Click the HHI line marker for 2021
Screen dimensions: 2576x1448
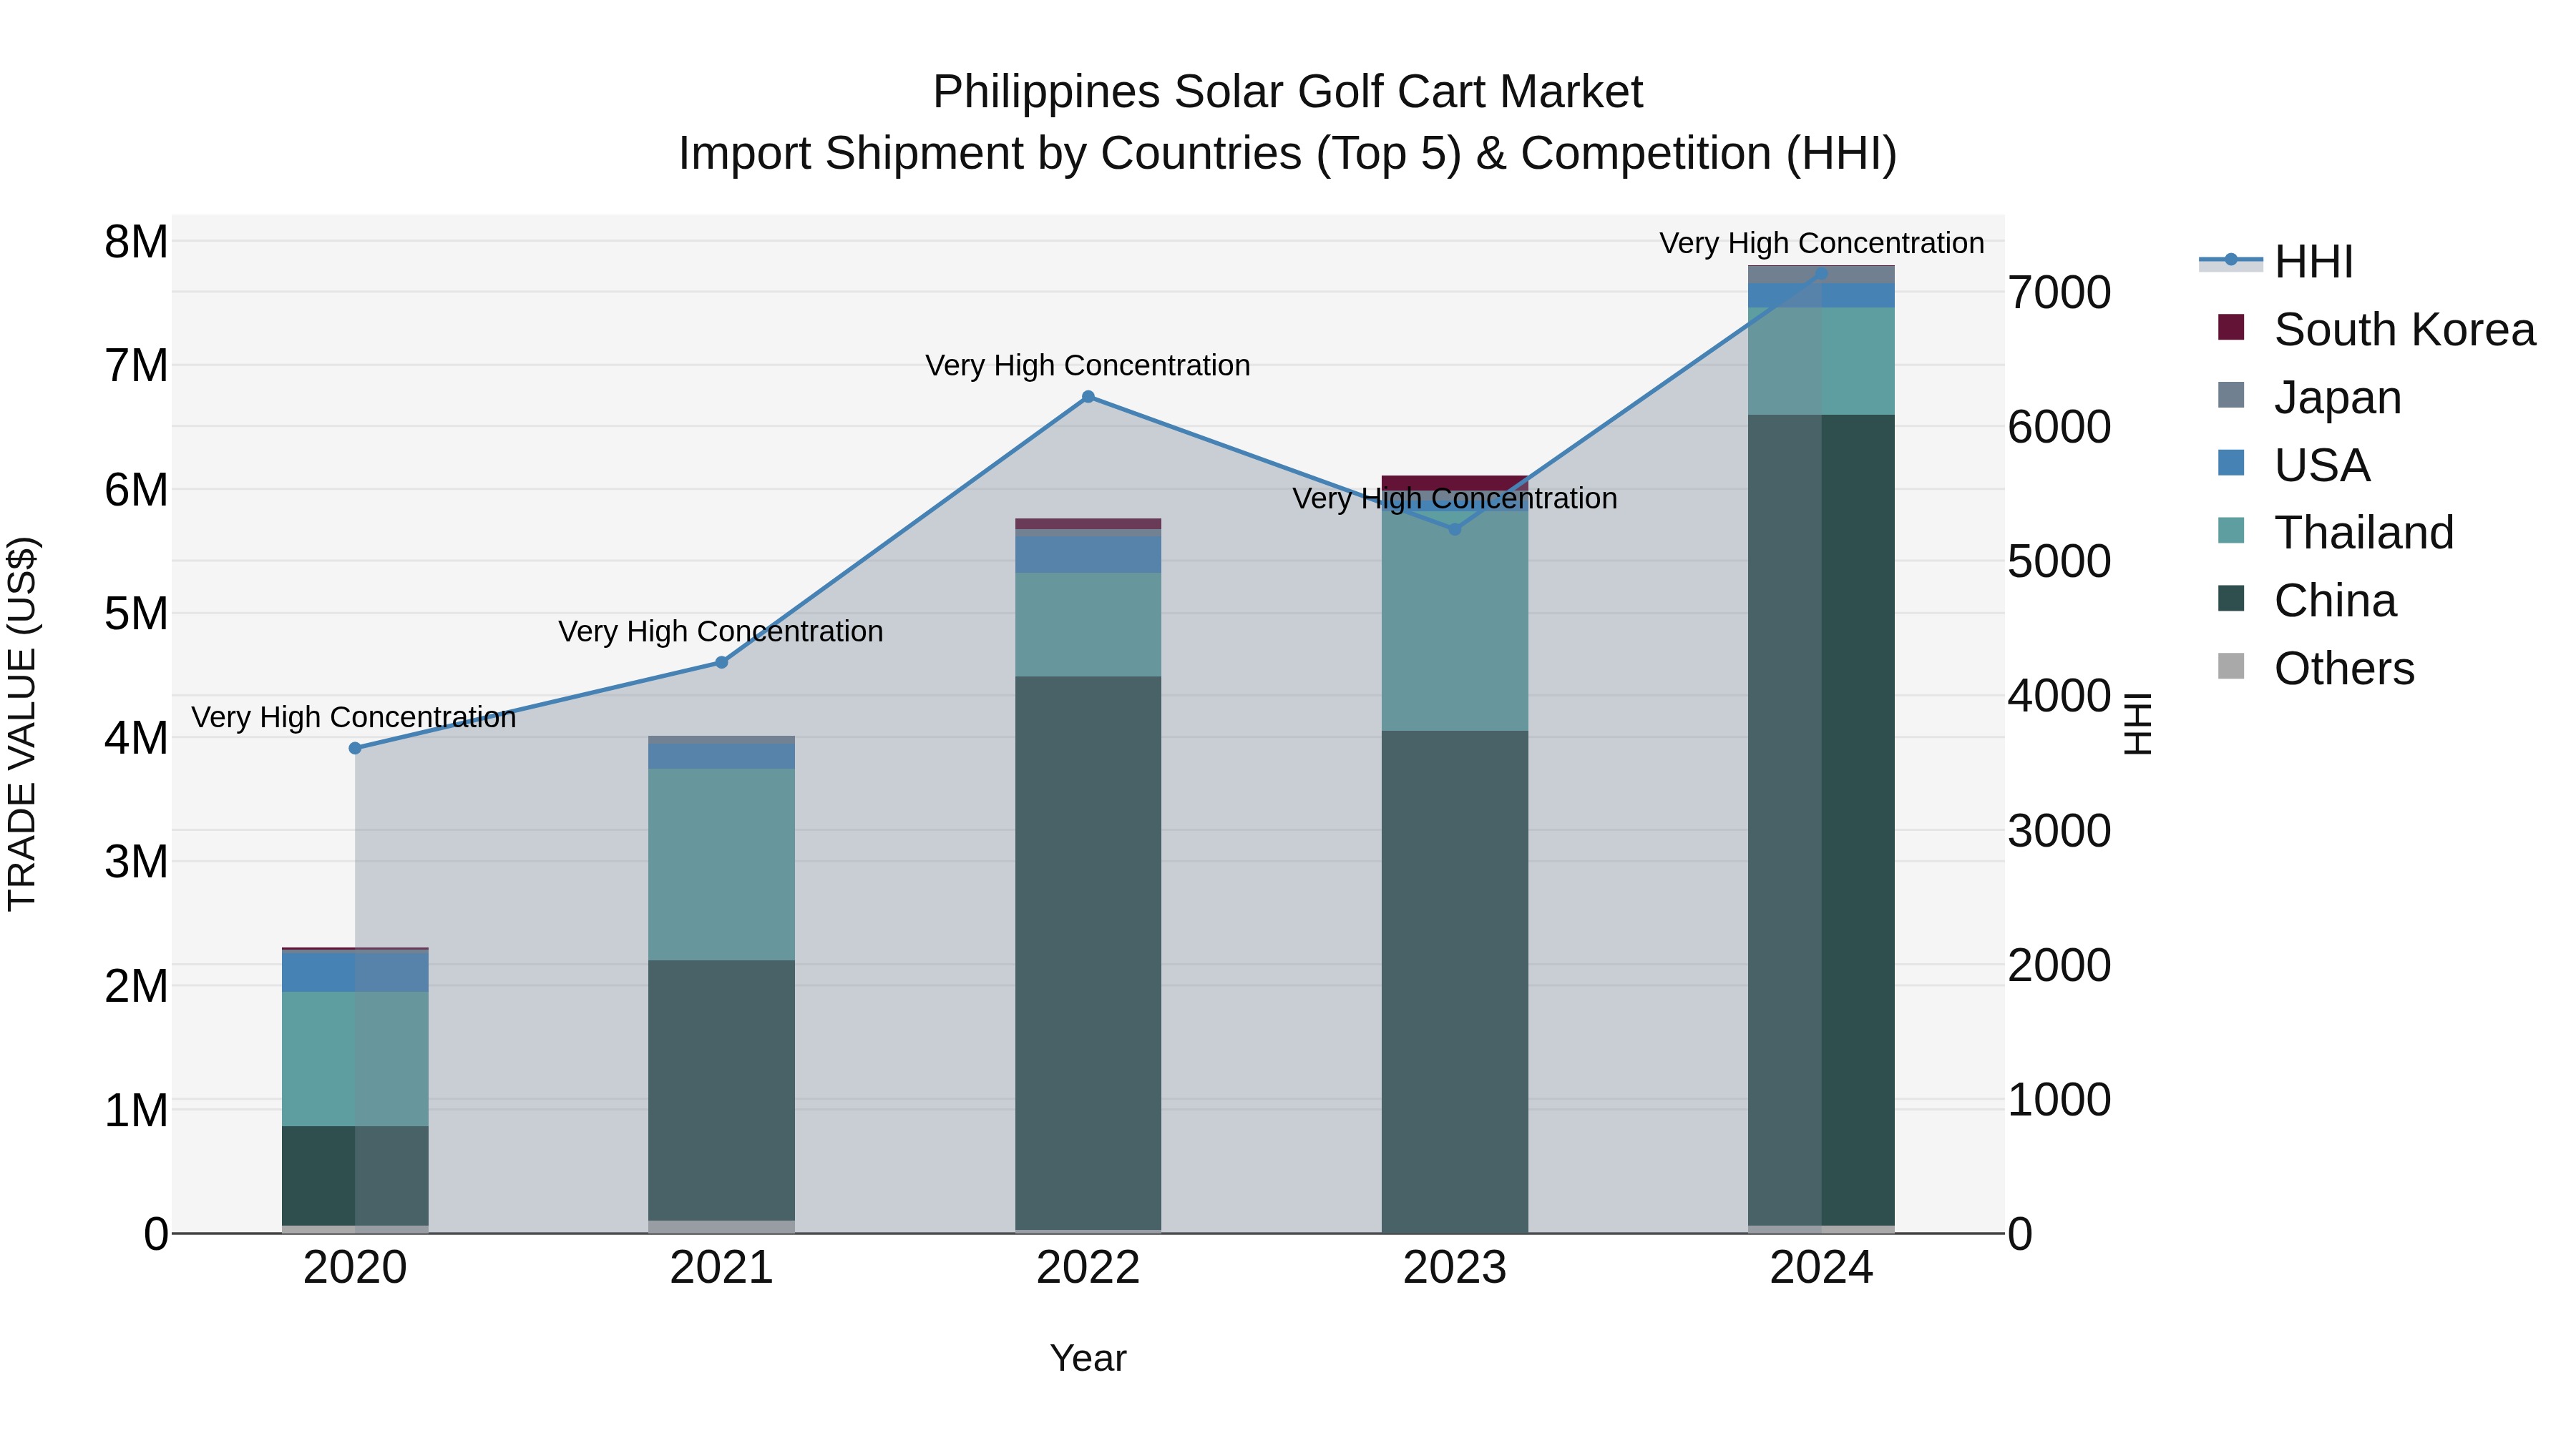tap(721, 663)
